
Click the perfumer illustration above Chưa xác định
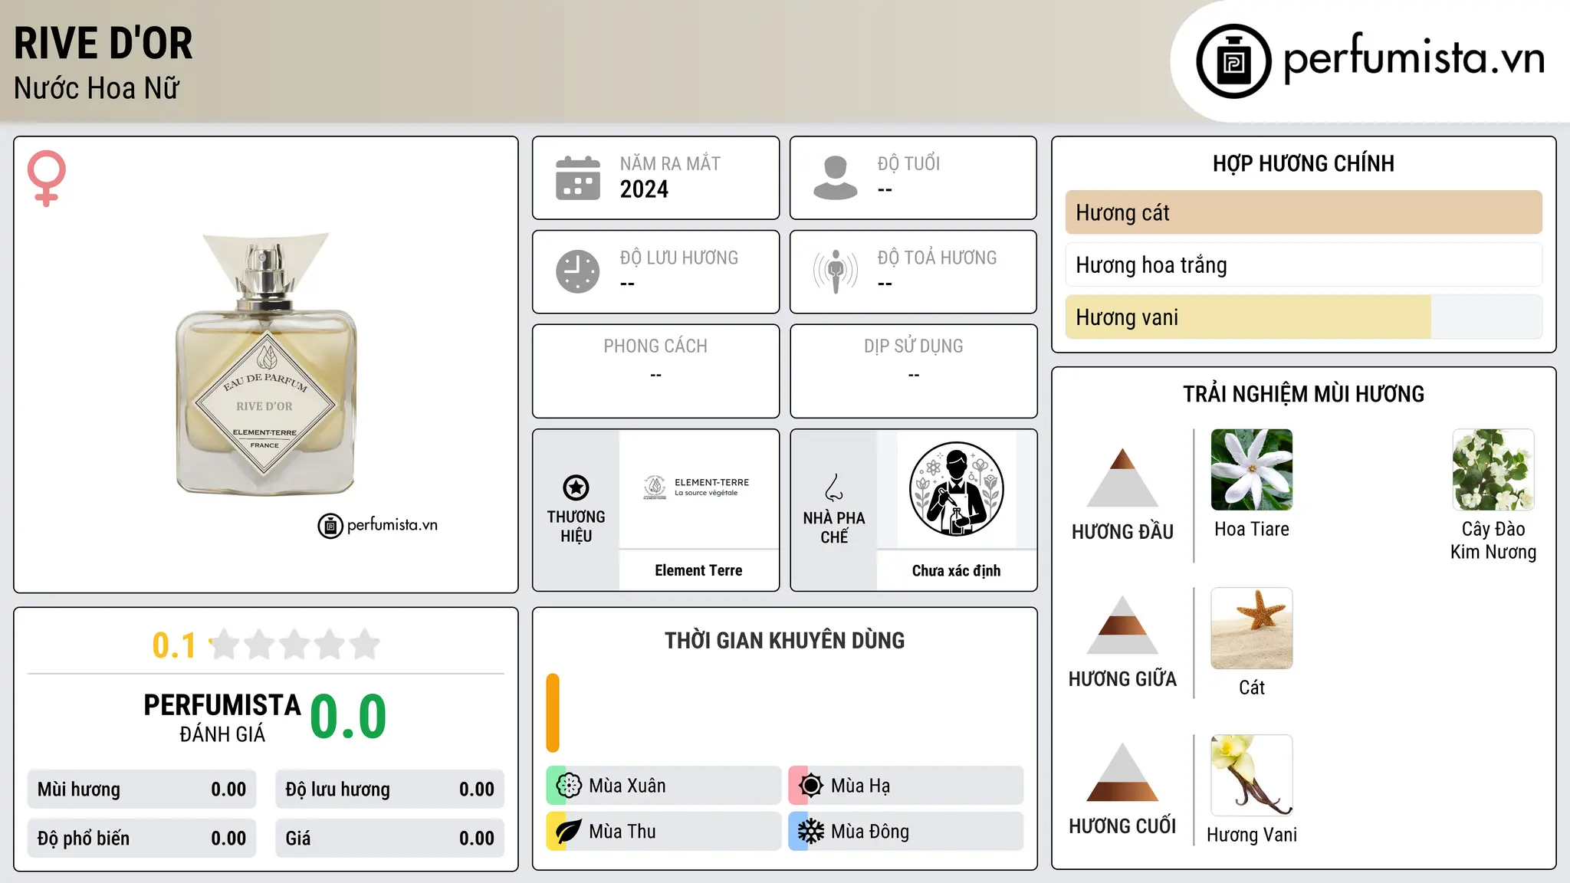point(957,489)
